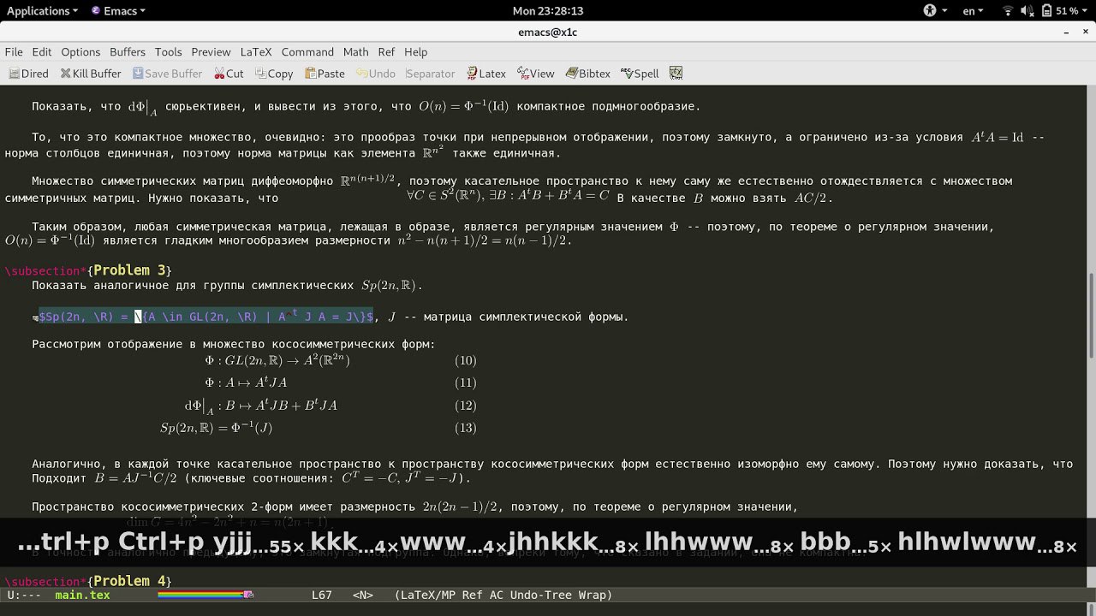Cut the selection with the scissors icon

tap(228, 74)
